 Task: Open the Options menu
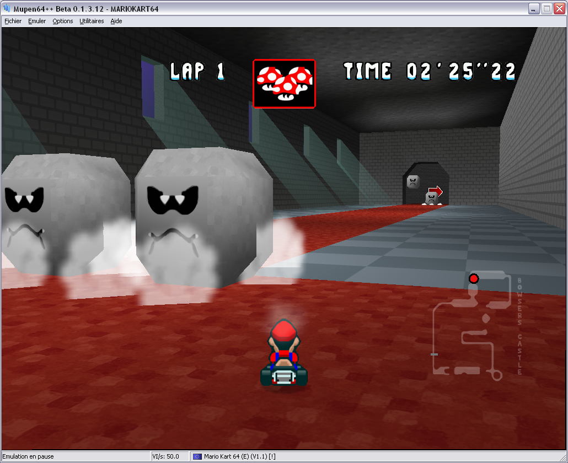[x=63, y=21]
